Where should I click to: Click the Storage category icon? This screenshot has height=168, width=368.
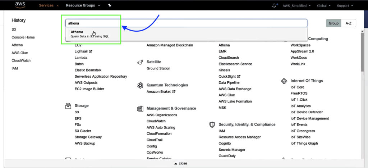tap(68, 106)
